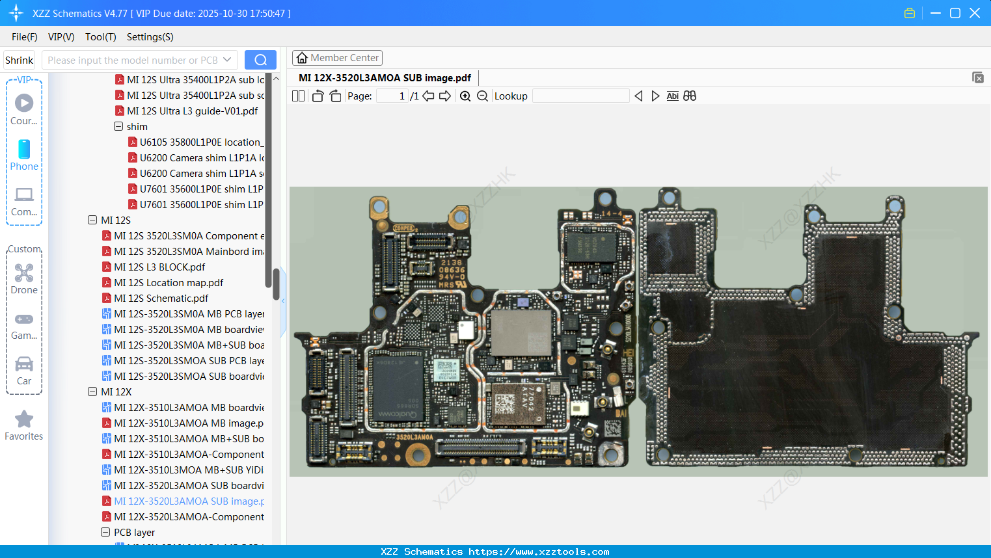This screenshot has width=991, height=558.
Task: Rotate the PDF counterclockwise
Action: point(318,96)
